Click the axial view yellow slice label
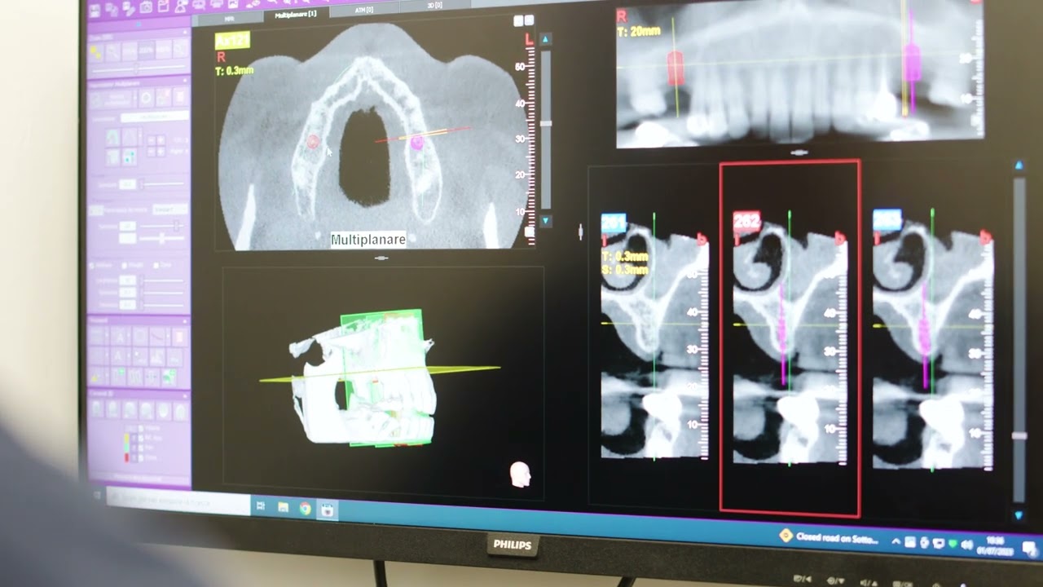The height and width of the screenshot is (587, 1043). coord(231,40)
